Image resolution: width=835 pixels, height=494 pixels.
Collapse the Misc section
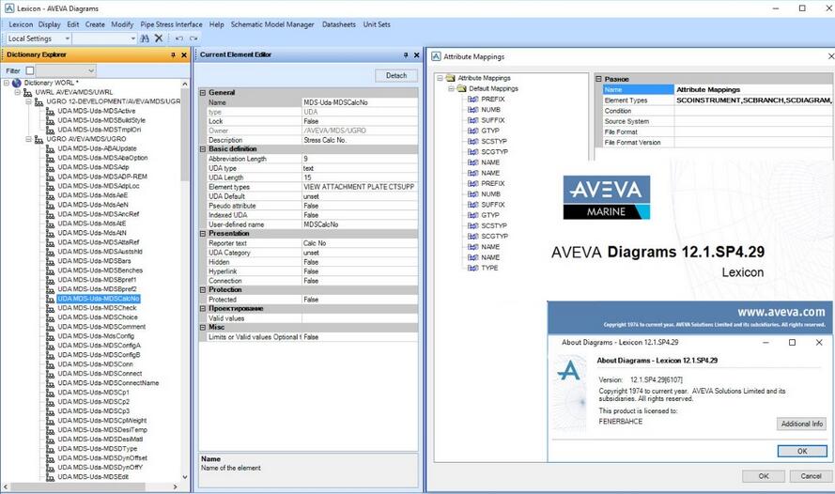(202, 328)
